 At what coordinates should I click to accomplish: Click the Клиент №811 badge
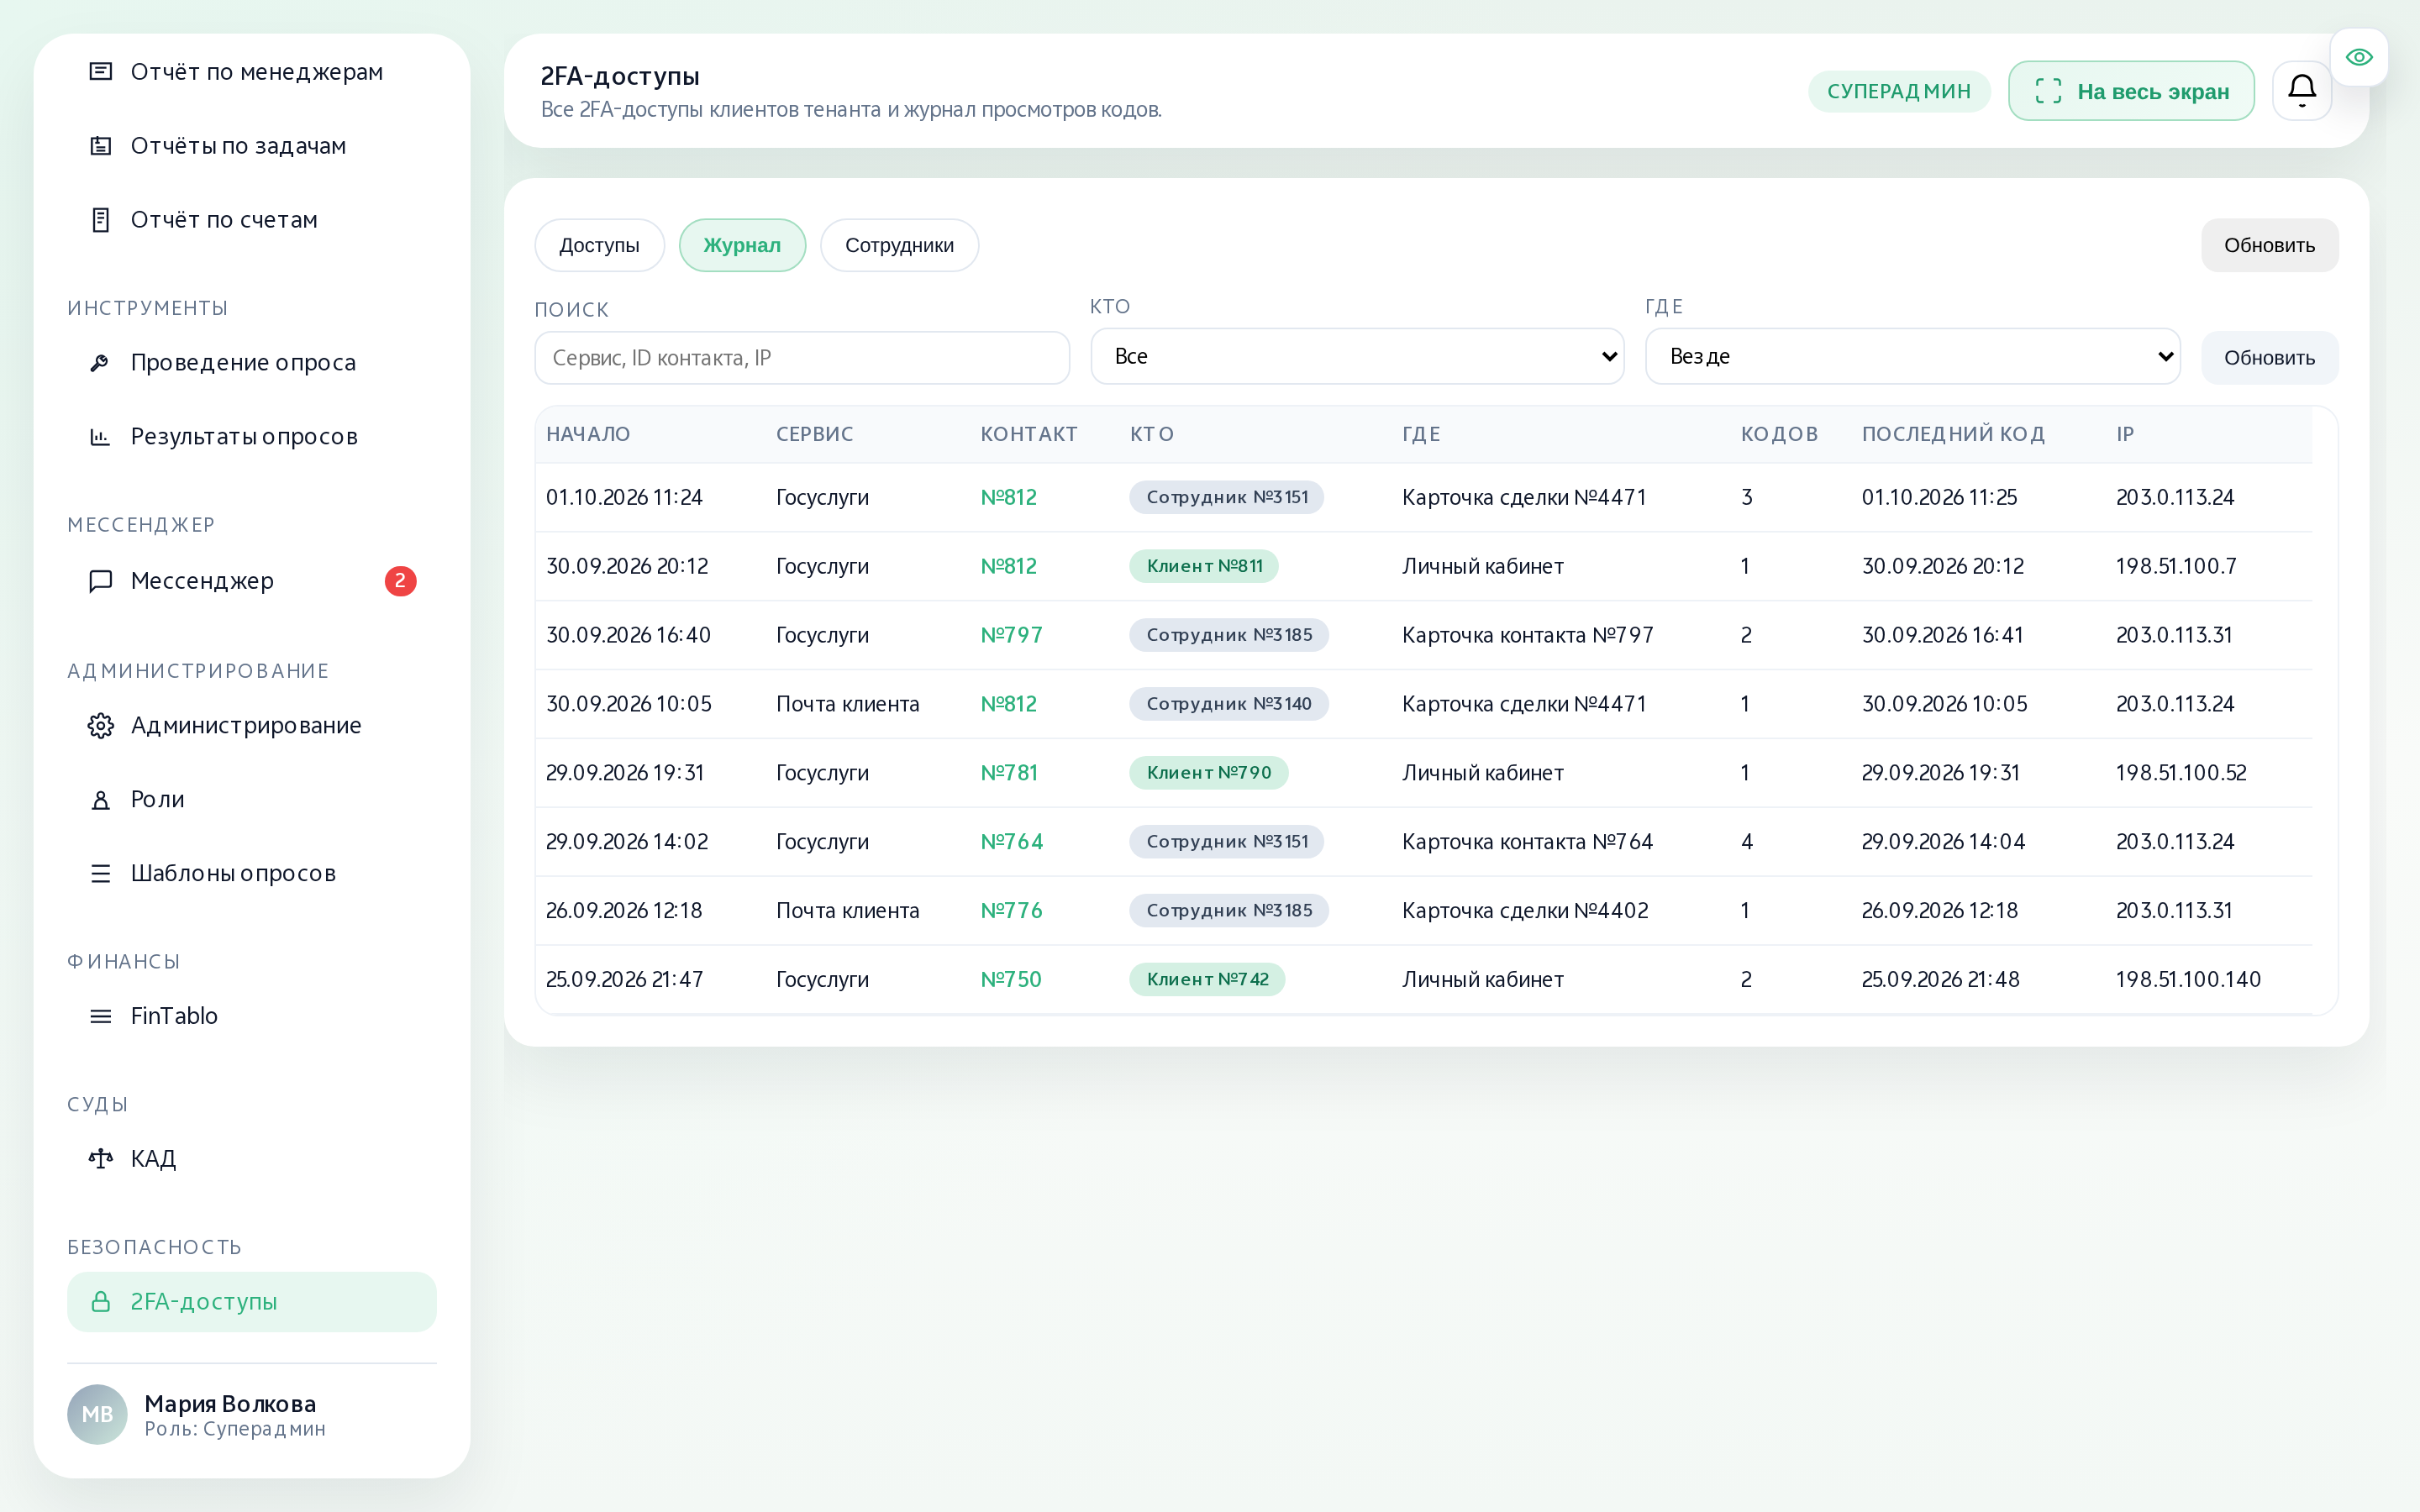(x=1204, y=566)
